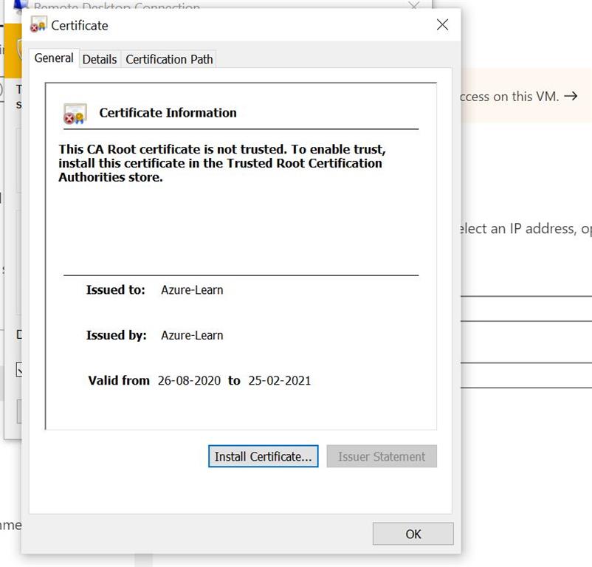The height and width of the screenshot is (567, 592).
Task: Switch to the Details tab
Action: (100, 58)
